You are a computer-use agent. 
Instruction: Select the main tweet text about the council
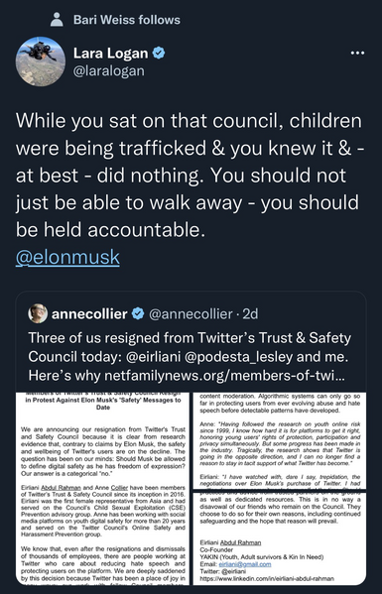tap(190, 175)
